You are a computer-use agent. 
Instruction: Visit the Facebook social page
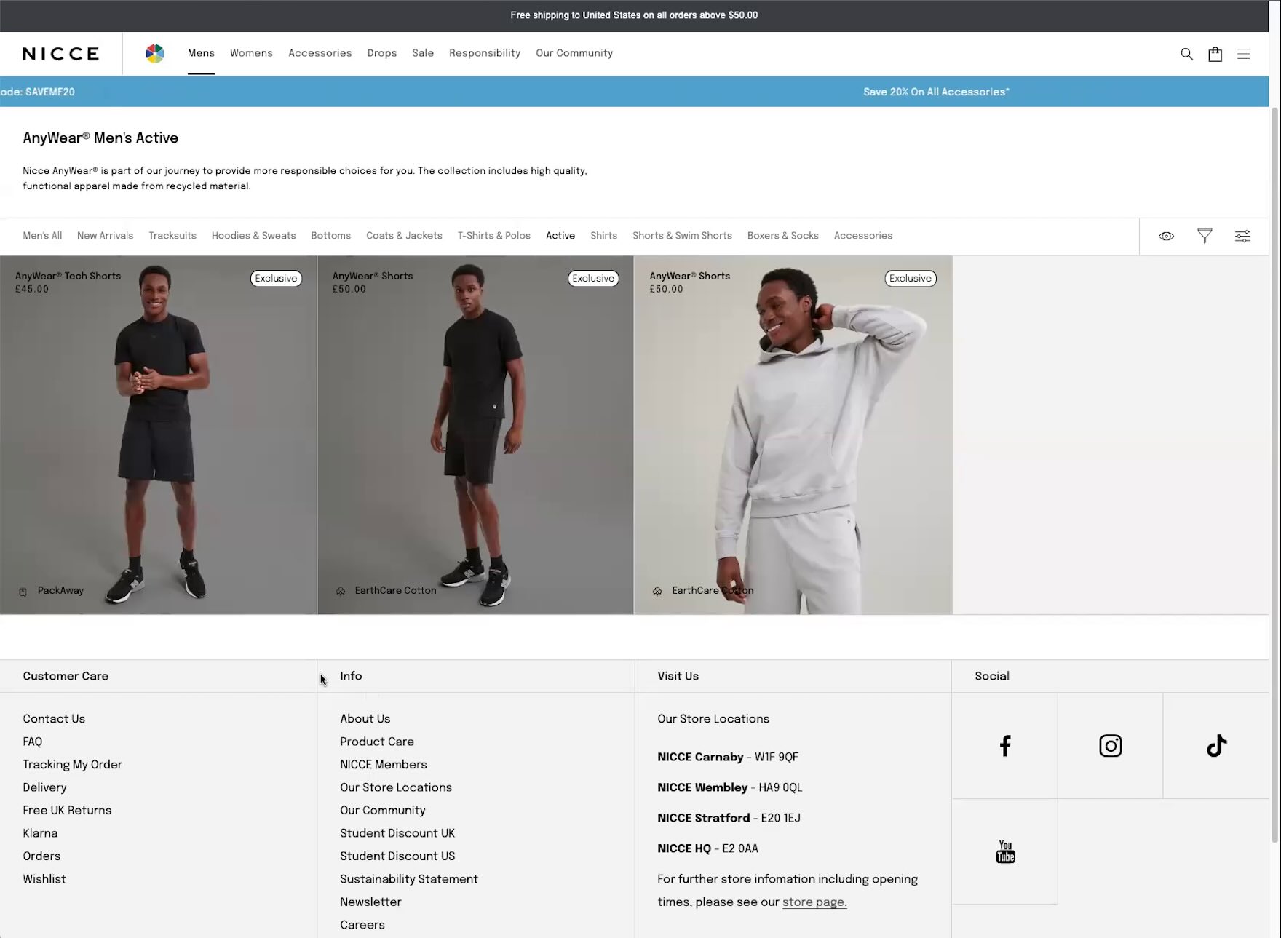click(1004, 745)
